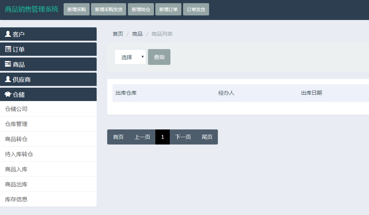
Task: Jump to 尾页 in the pagination
Action: pyautogui.click(x=207, y=137)
